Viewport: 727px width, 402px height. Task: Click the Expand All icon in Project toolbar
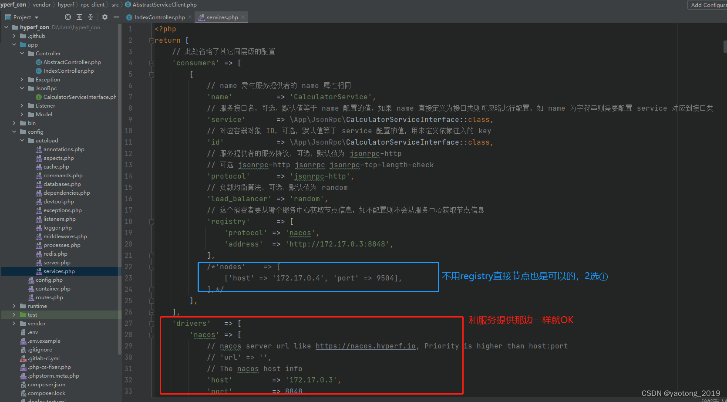[x=79, y=17]
